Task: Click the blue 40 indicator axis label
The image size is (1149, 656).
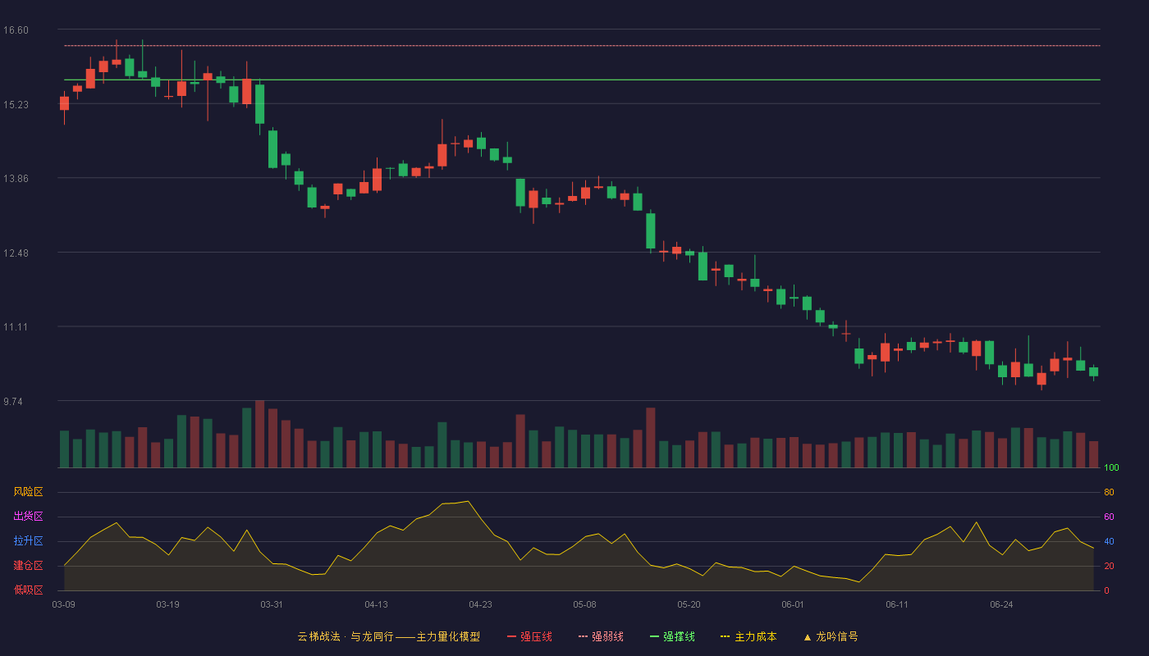Action: tap(1109, 541)
